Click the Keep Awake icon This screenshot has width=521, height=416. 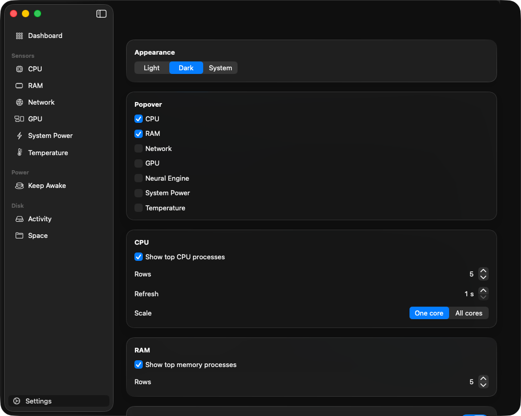tap(19, 185)
